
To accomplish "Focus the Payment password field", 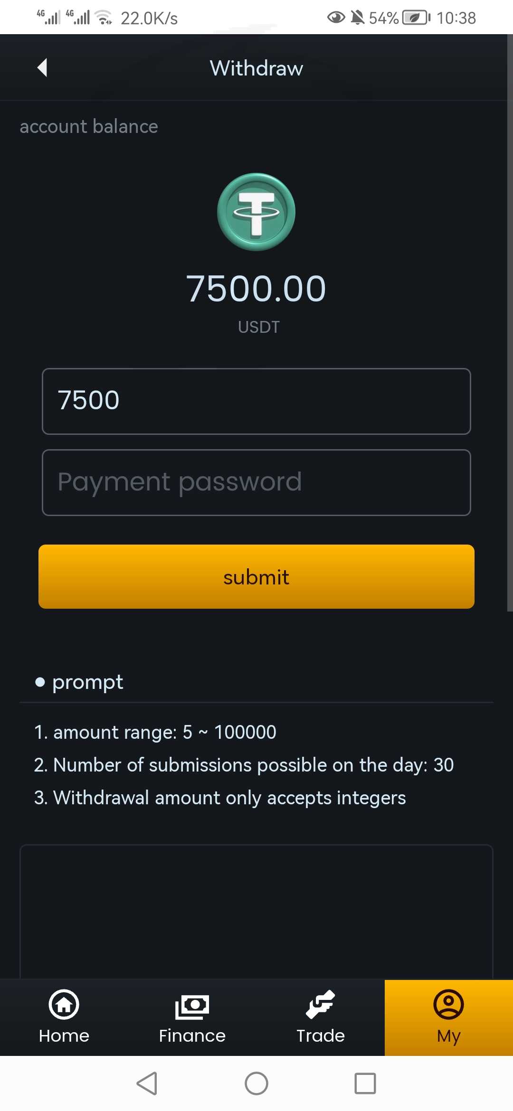I will (256, 482).
